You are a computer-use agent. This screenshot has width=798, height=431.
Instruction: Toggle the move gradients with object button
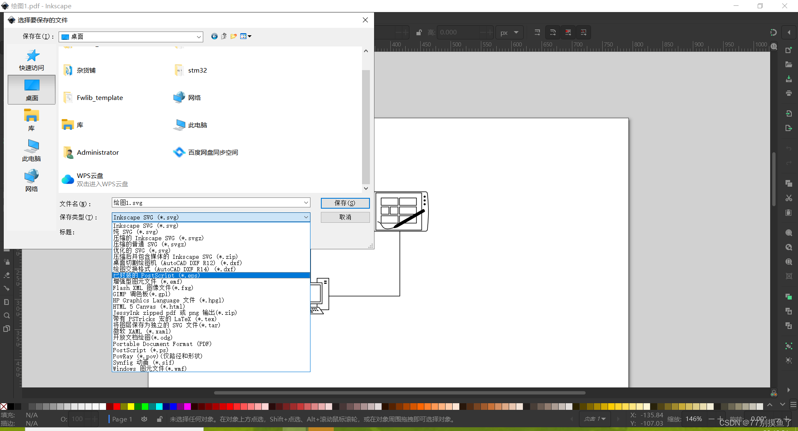568,32
